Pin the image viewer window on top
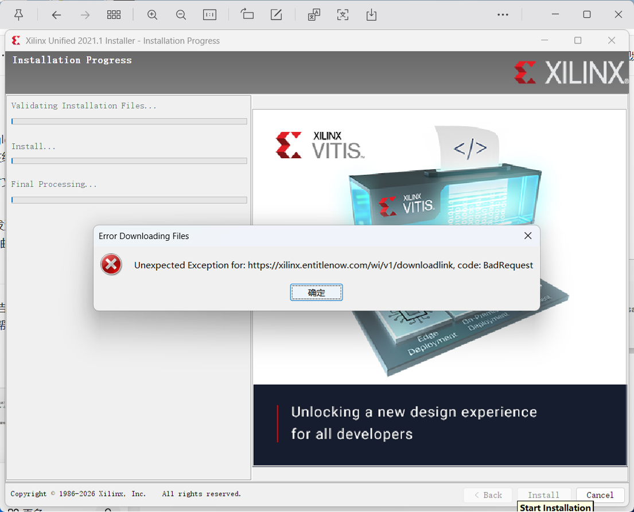 click(x=18, y=15)
